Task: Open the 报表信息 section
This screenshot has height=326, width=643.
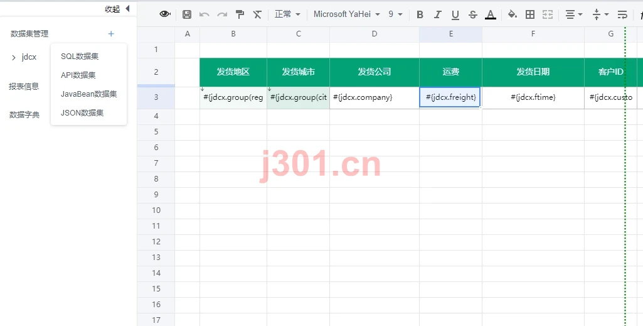Action: tap(24, 86)
